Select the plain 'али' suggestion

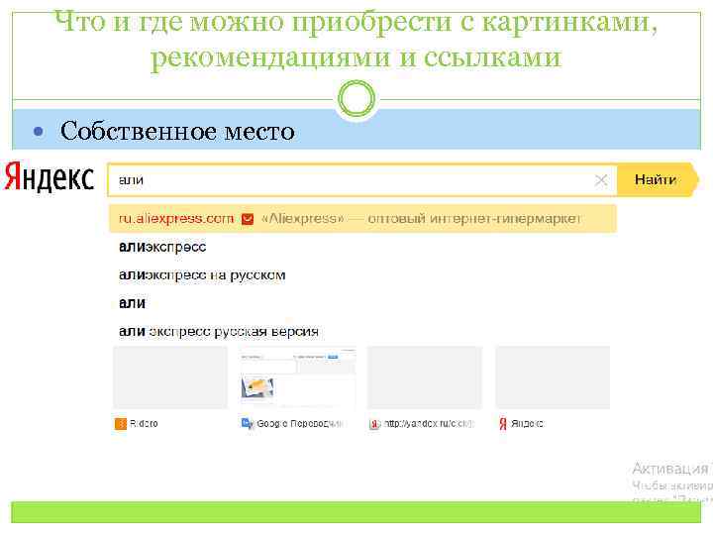pos(132,303)
